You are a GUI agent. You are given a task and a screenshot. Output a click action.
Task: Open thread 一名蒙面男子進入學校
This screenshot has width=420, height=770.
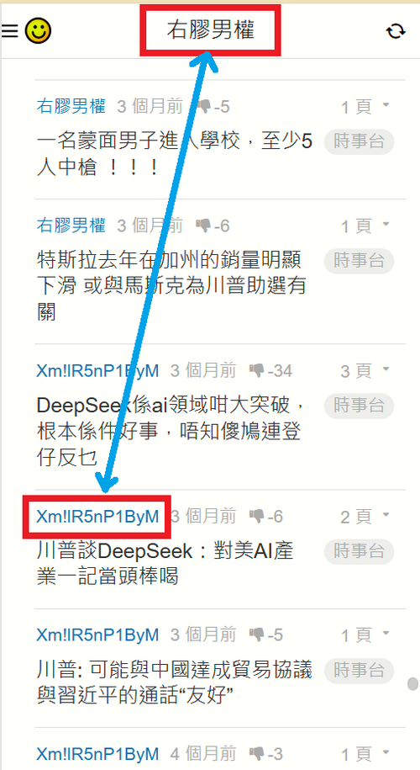click(x=175, y=155)
